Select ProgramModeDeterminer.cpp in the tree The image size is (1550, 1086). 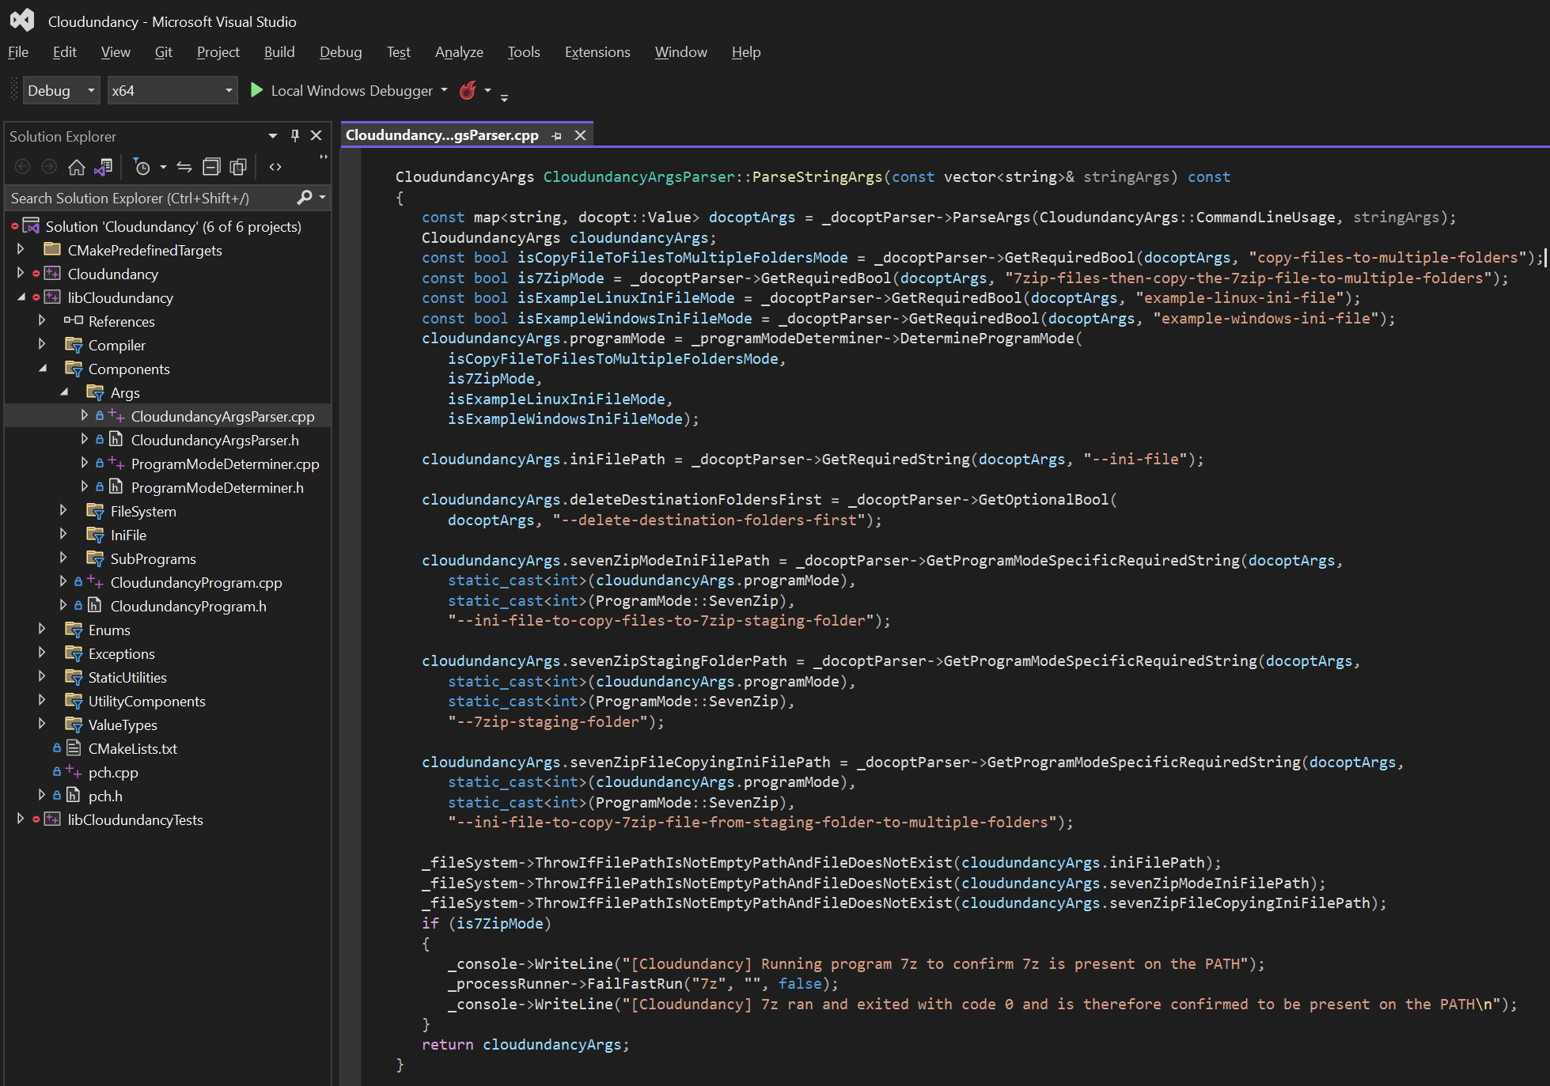coord(225,464)
